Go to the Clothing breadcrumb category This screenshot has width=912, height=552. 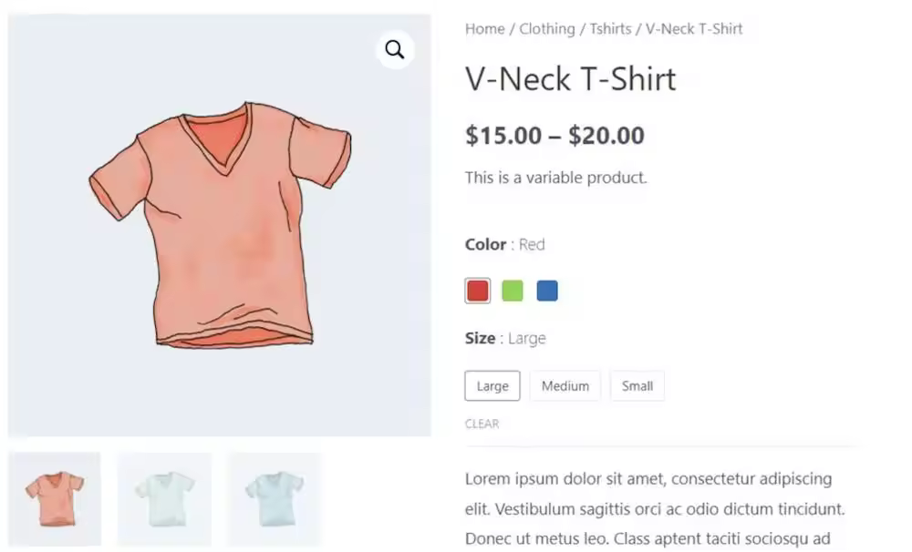tap(547, 29)
